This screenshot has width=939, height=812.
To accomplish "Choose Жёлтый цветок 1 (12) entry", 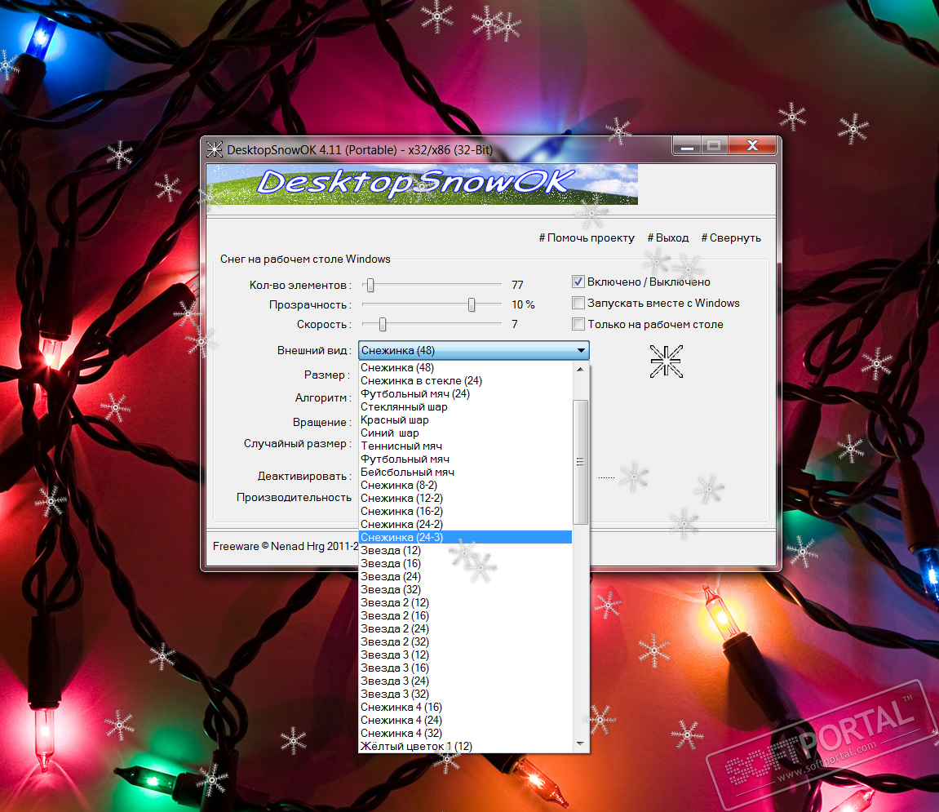I will (x=465, y=747).
